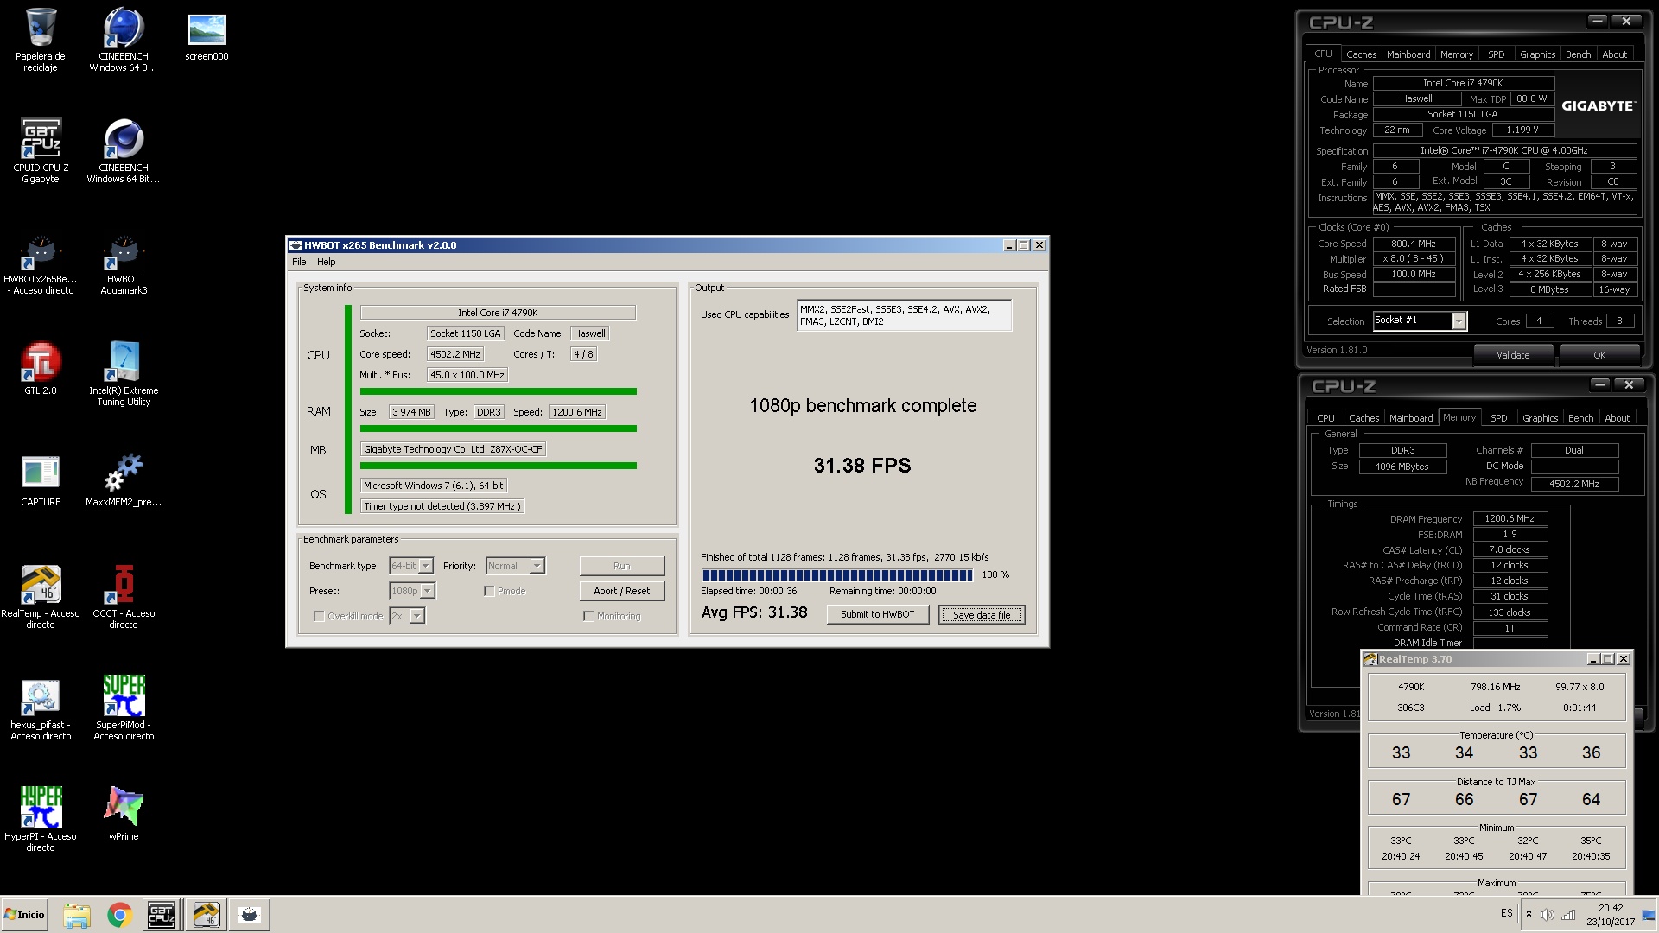Image resolution: width=1659 pixels, height=933 pixels.
Task: Open the Help menu in HWBOT x265
Action: click(x=326, y=262)
